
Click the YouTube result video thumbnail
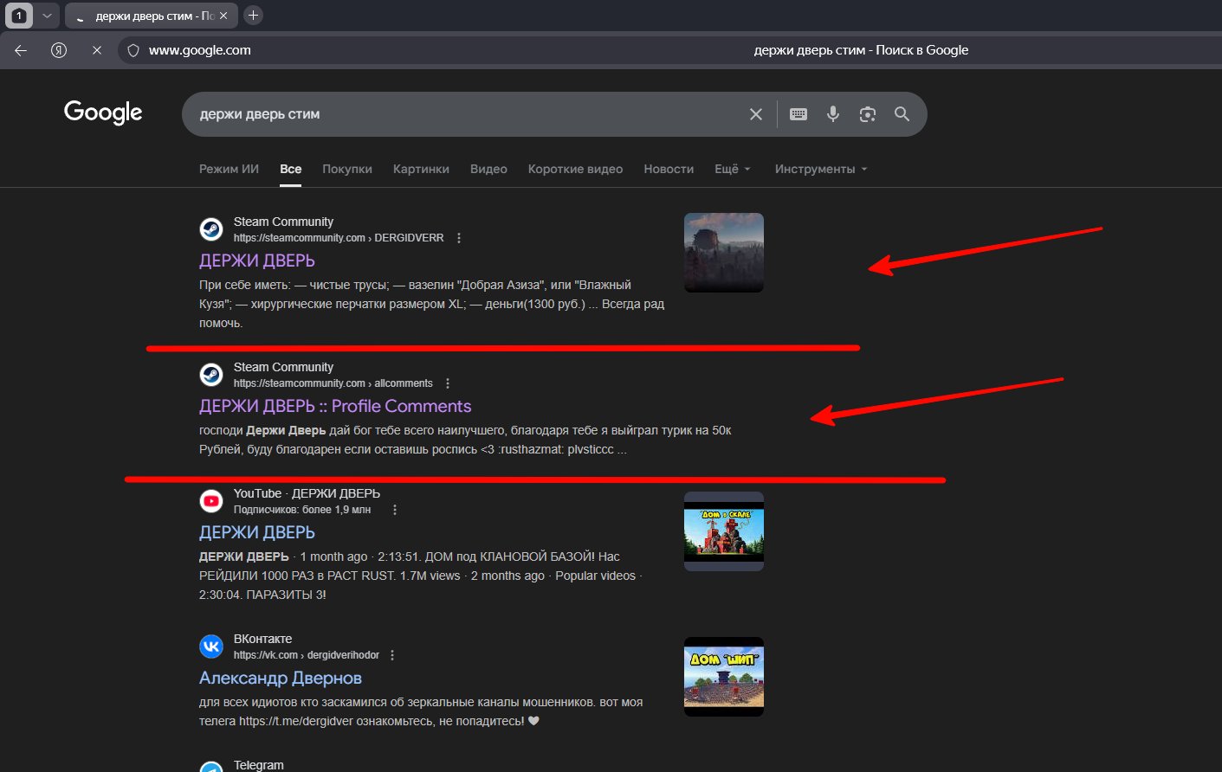[x=724, y=531]
